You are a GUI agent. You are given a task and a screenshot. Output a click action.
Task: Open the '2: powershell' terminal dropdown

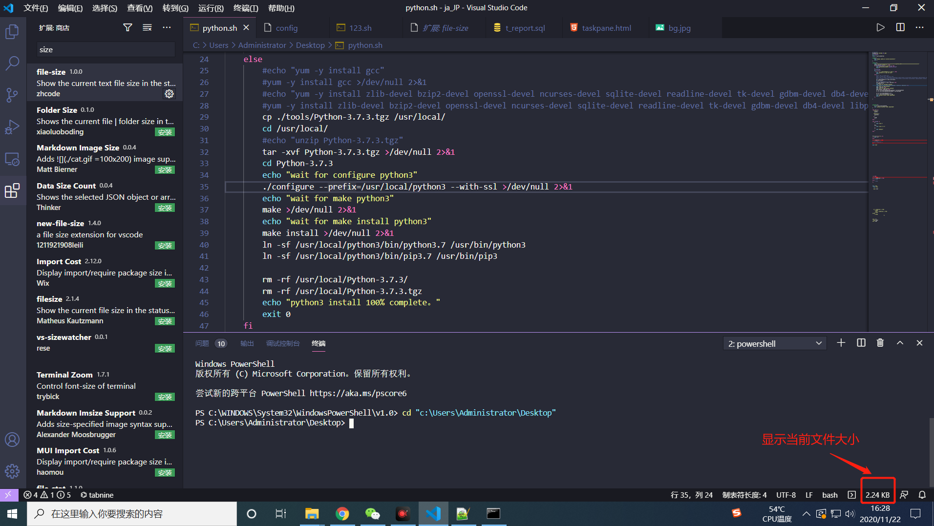[774, 343]
